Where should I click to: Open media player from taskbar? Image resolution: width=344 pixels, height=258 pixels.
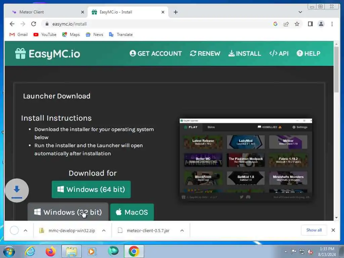click(x=92, y=251)
